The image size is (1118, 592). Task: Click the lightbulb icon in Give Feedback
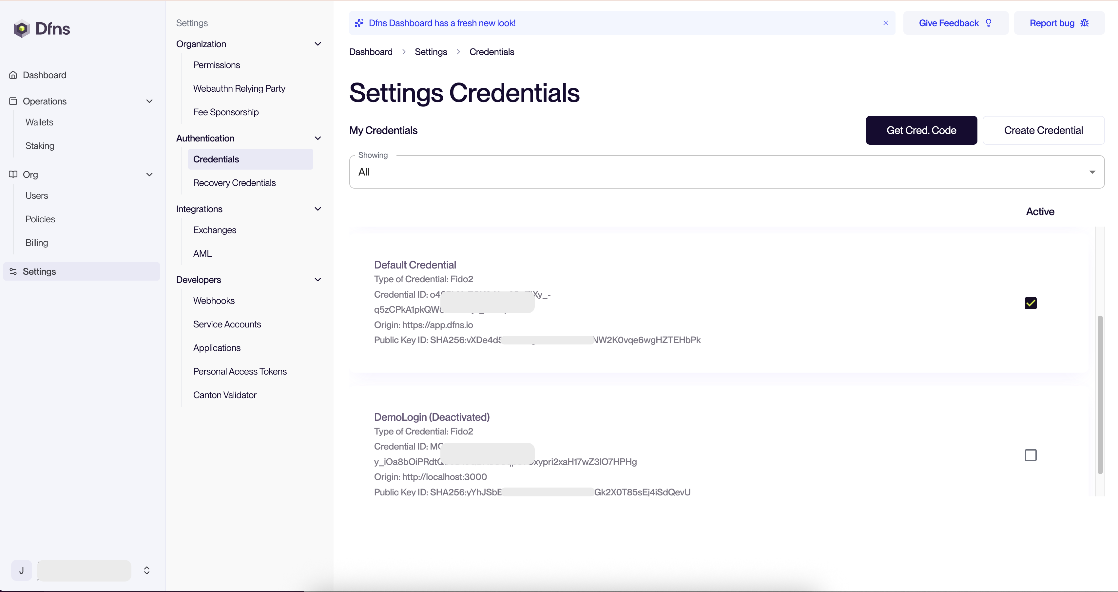tap(989, 23)
